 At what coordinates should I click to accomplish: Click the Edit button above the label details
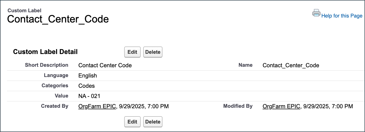[132, 52]
